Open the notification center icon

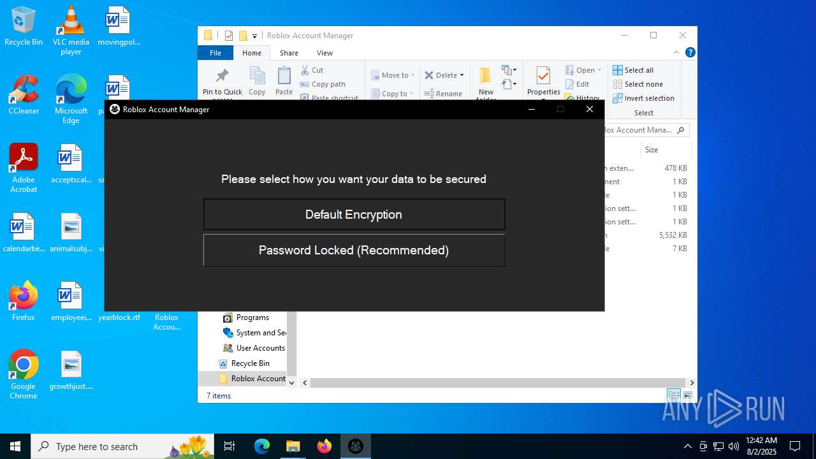(x=795, y=446)
